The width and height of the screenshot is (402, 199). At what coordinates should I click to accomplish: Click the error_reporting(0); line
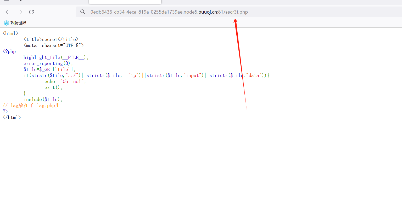[x=48, y=63]
